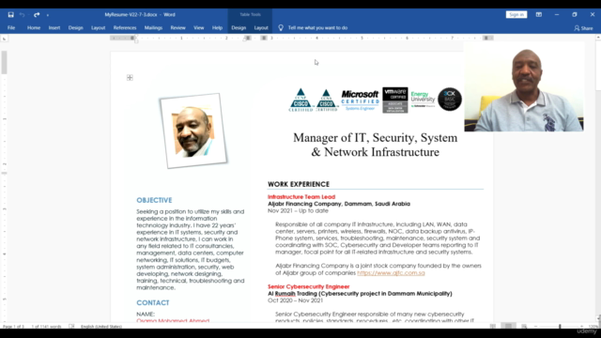Click the Tell me what you want field
601x338 pixels.
317,27
